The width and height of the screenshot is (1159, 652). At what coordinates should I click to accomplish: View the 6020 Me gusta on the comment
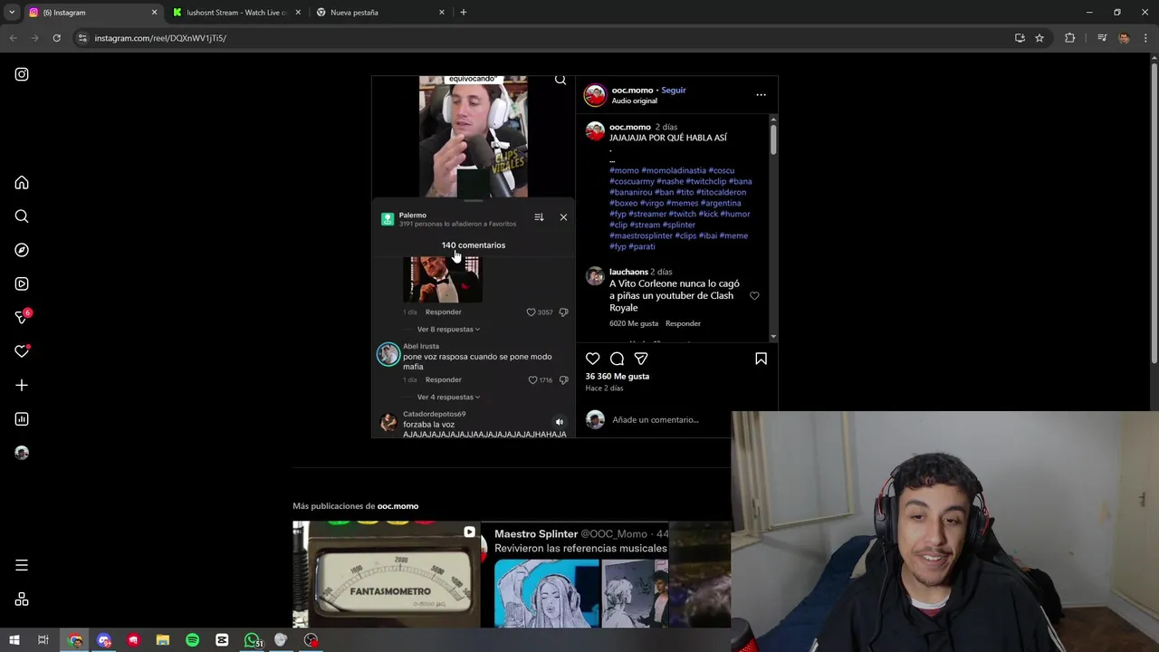click(634, 323)
